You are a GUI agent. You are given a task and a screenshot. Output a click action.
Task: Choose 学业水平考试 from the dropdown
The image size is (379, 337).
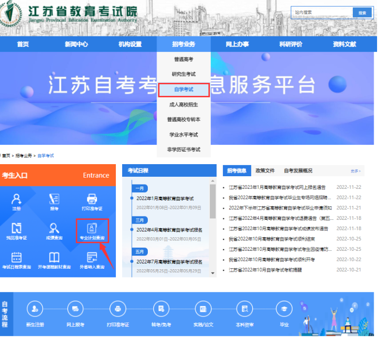[184, 135]
